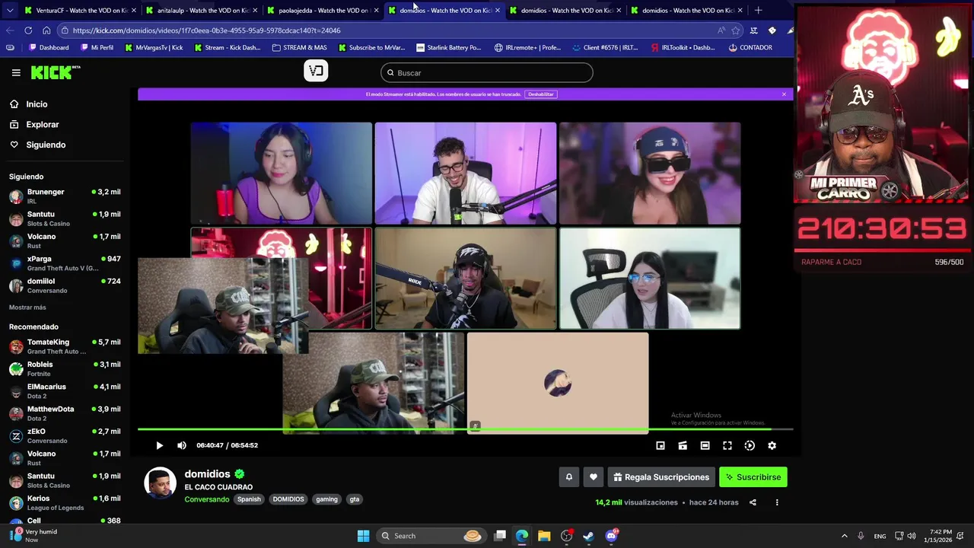Mute the video player volume

tap(181, 445)
